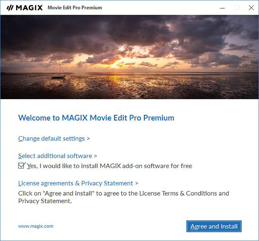Click the greyed-out maximize button
The image size is (259, 241).
[x=237, y=8]
